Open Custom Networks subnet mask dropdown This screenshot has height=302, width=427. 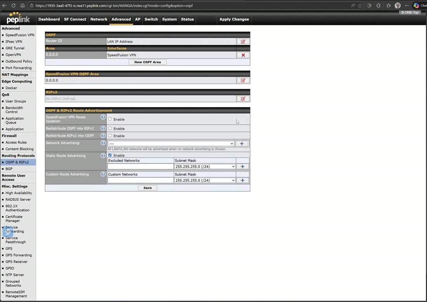[205, 180]
